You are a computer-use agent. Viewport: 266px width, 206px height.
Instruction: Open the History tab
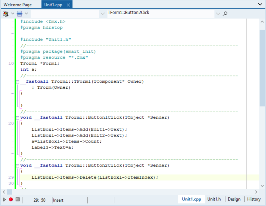(x=254, y=199)
